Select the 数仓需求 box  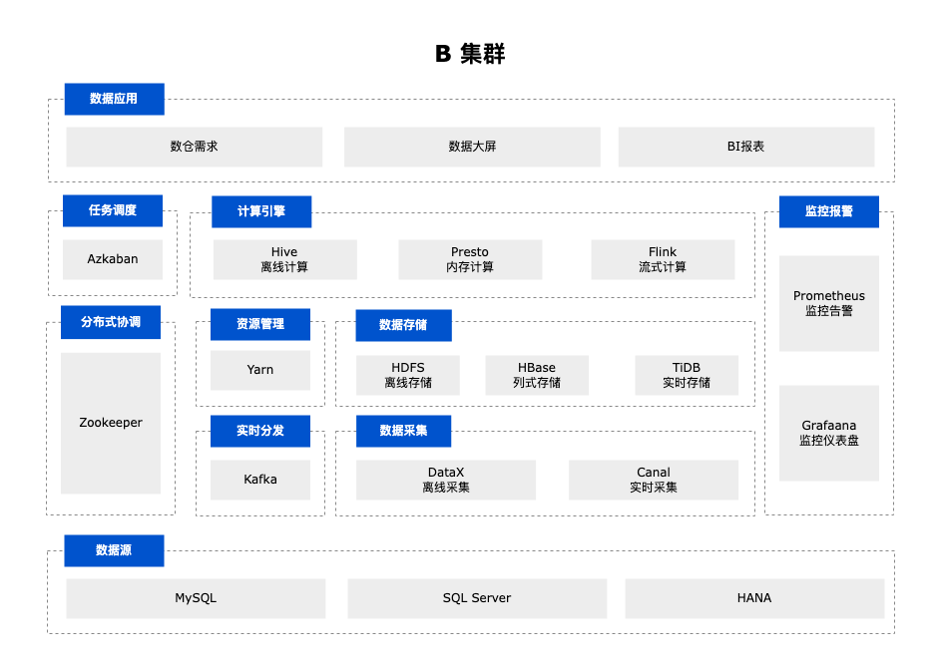pyautogui.click(x=194, y=147)
